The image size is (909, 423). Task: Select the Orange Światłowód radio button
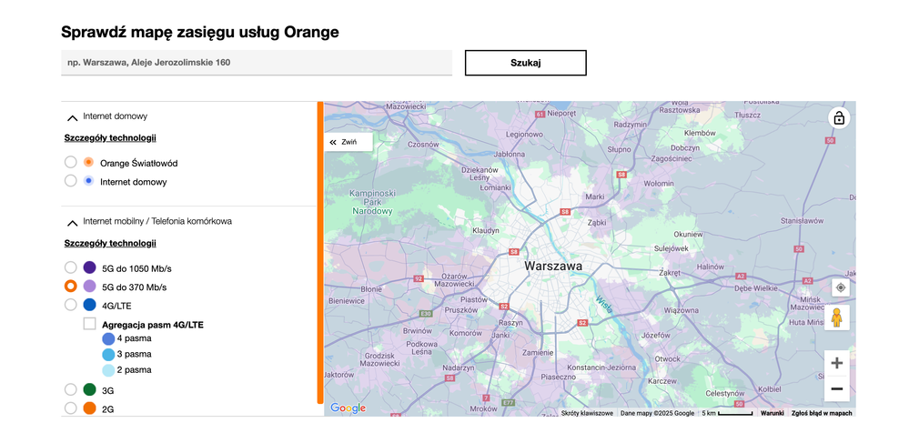tap(71, 162)
